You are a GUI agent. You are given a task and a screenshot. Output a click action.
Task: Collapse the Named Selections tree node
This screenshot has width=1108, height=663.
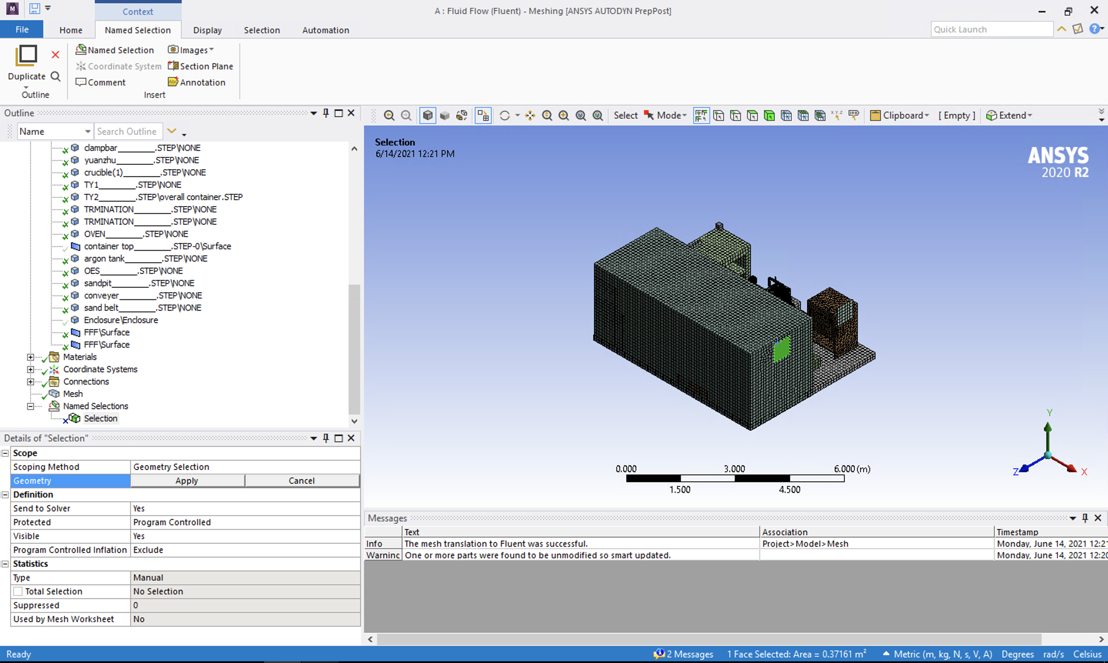tap(30, 406)
